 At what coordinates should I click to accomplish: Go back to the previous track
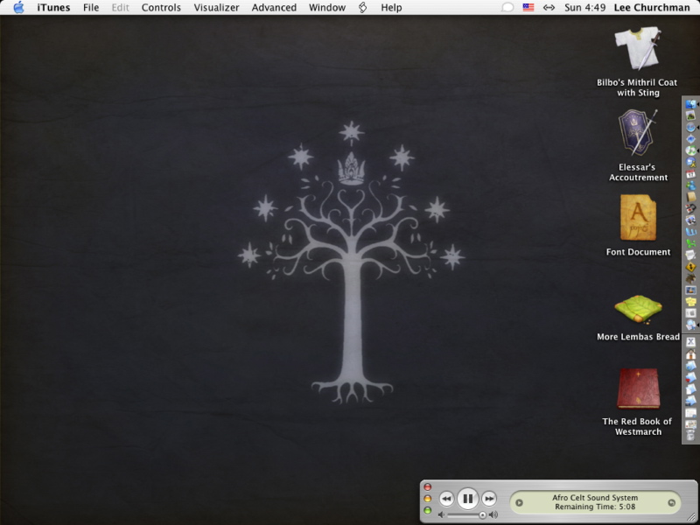[x=445, y=499]
